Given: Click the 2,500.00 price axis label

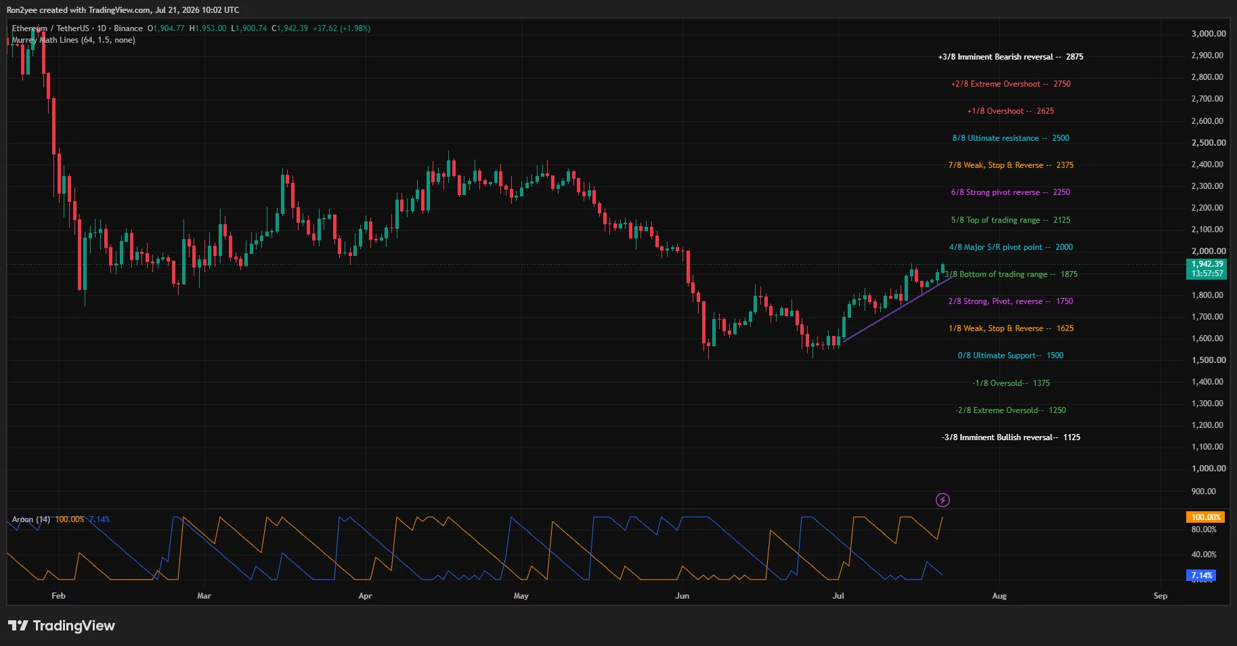Looking at the screenshot, I should coord(1209,143).
